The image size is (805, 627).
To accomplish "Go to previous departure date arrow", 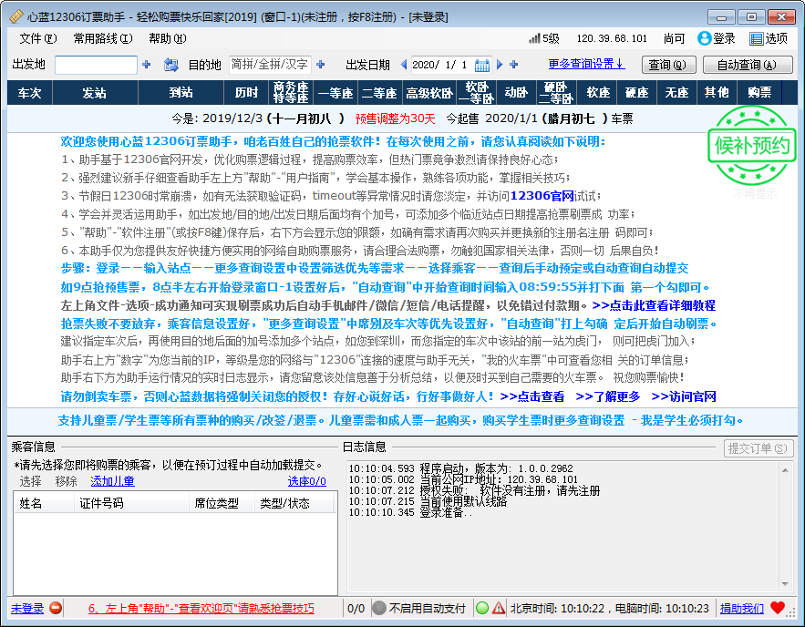I will click(404, 65).
